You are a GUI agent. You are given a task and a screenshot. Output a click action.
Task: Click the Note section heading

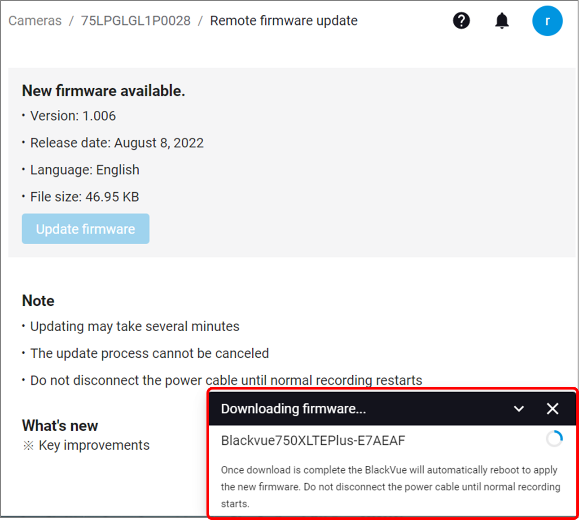tap(38, 301)
